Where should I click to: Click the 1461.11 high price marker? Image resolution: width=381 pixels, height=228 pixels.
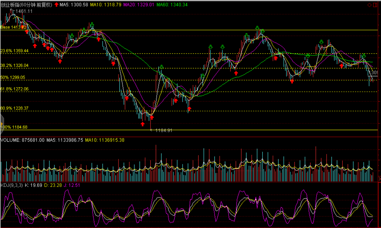[24, 11]
